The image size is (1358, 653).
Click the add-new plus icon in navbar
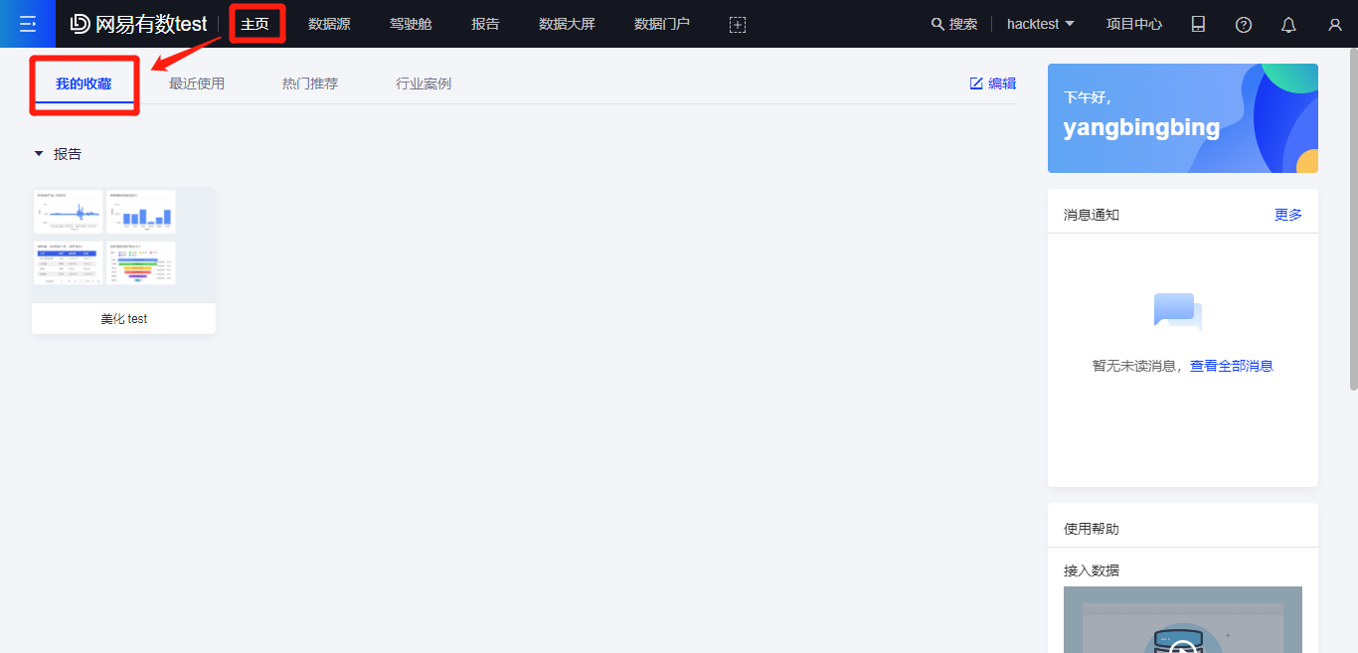[738, 24]
